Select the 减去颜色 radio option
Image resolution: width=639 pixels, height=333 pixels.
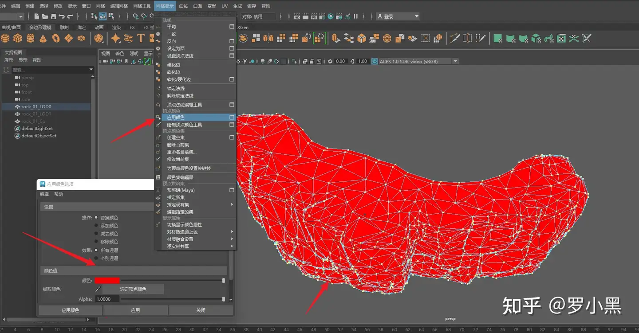click(x=96, y=234)
